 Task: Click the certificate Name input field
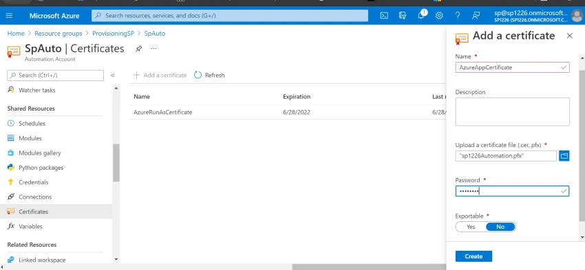512,67
